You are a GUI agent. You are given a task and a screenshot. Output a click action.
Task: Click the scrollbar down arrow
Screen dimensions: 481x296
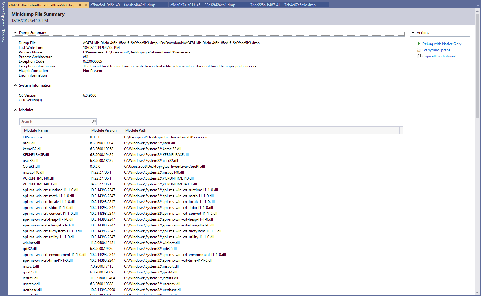tap(476, 292)
